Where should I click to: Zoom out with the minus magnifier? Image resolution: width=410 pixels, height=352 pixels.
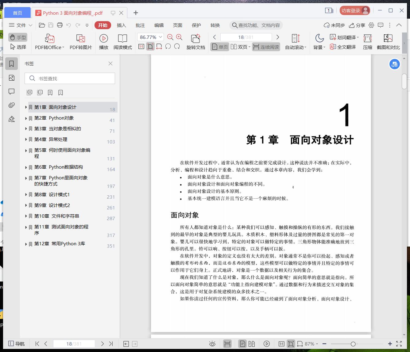(x=170, y=37)
